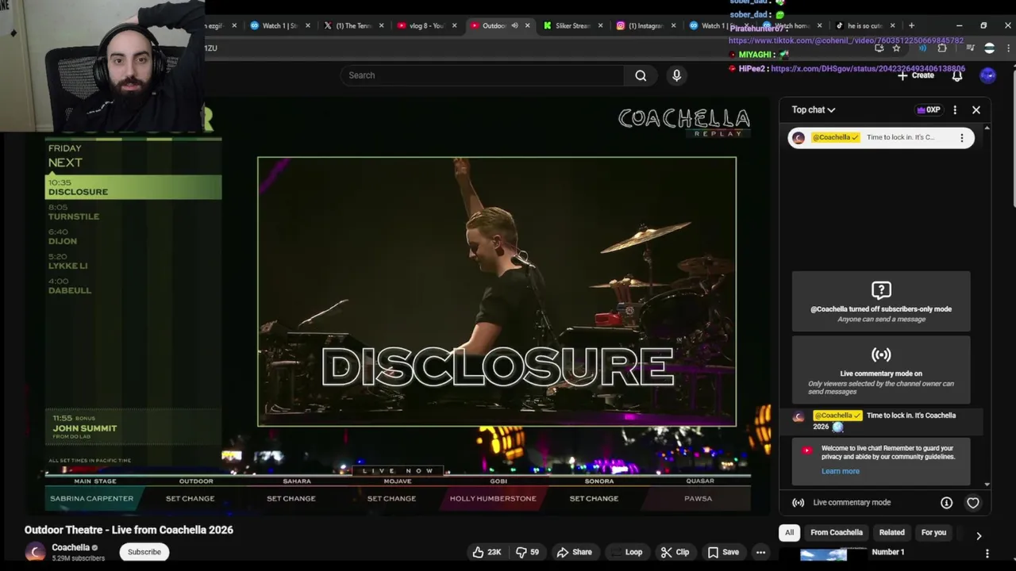Screen dimensions: 1016x571
Task: Click the Turnstile 8:05 schedule entry
Action: click(74, 213)
